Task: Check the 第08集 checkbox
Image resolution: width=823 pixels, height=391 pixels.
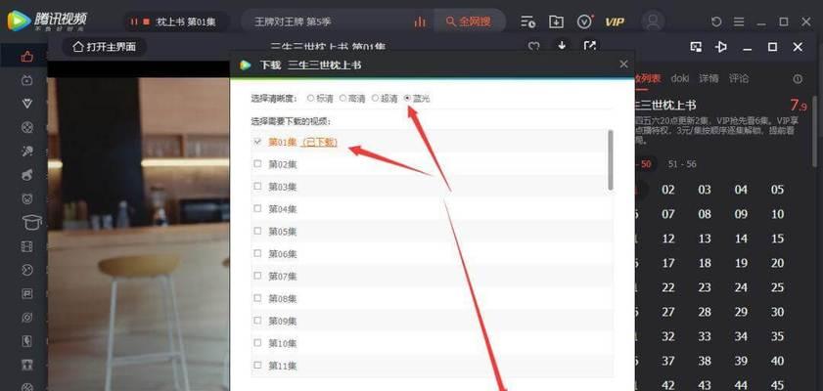Action: 257,298
